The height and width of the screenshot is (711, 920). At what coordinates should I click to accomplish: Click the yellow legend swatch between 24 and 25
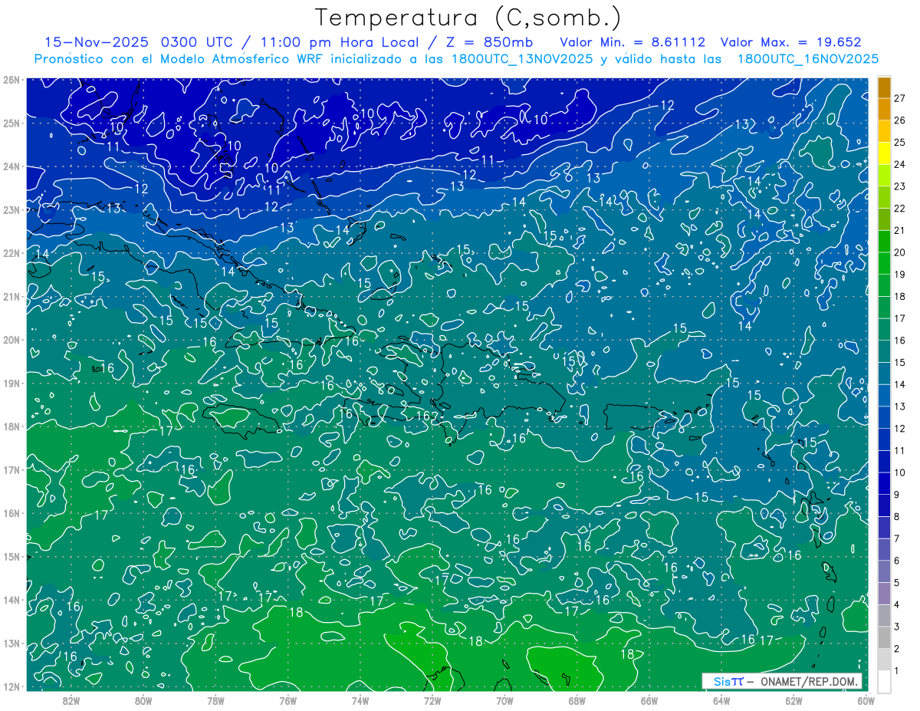tap(884, 153)
